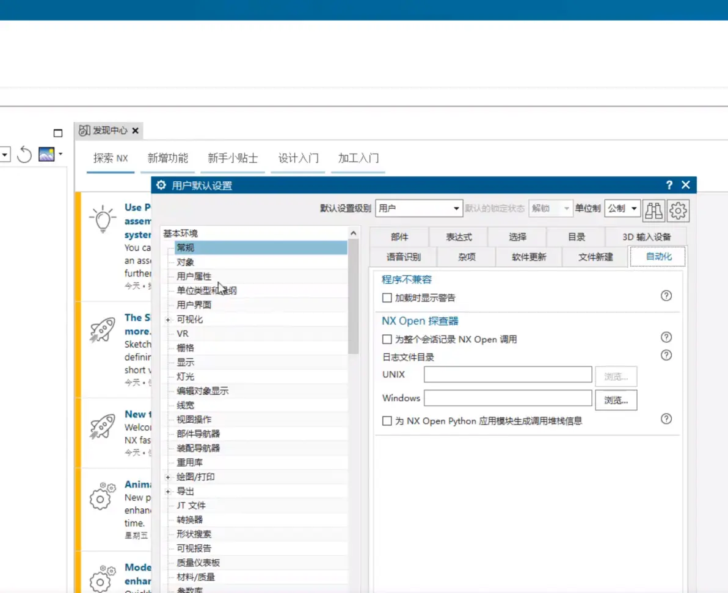Click the Windows log directory field
Image resolution: width=728 pixels, height=593 pixels.
(508, 398)
